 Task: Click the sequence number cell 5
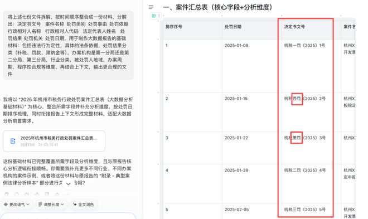(x=167, y=210)
